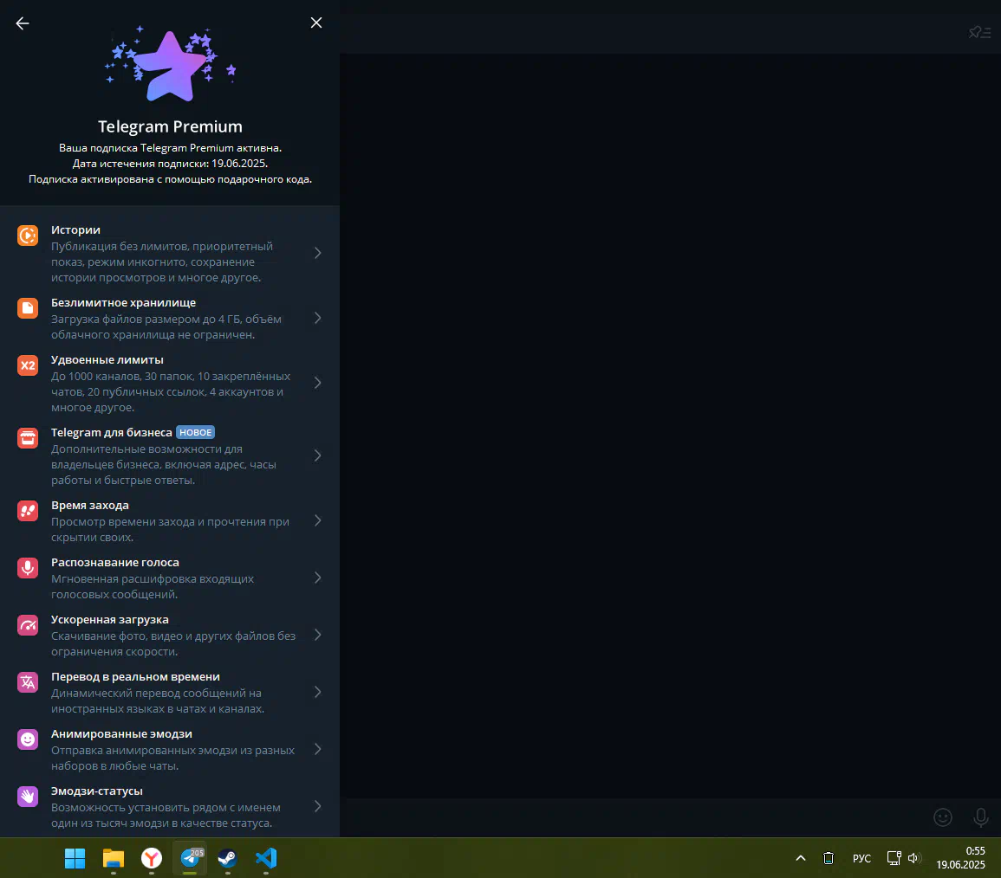Click the faster download speedometer icon

[28, 625]
